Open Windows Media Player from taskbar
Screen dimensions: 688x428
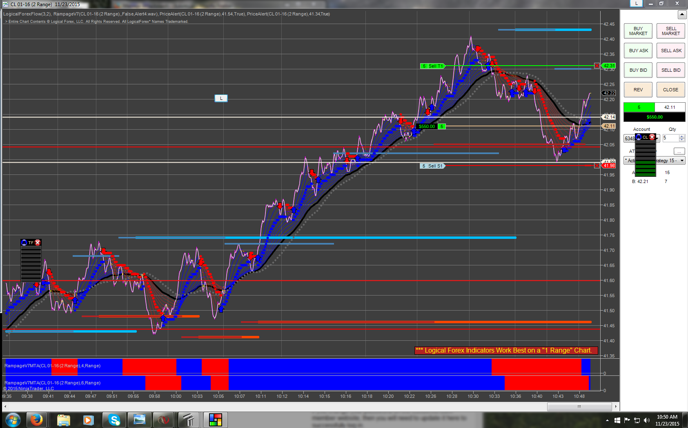click(88, 420)
